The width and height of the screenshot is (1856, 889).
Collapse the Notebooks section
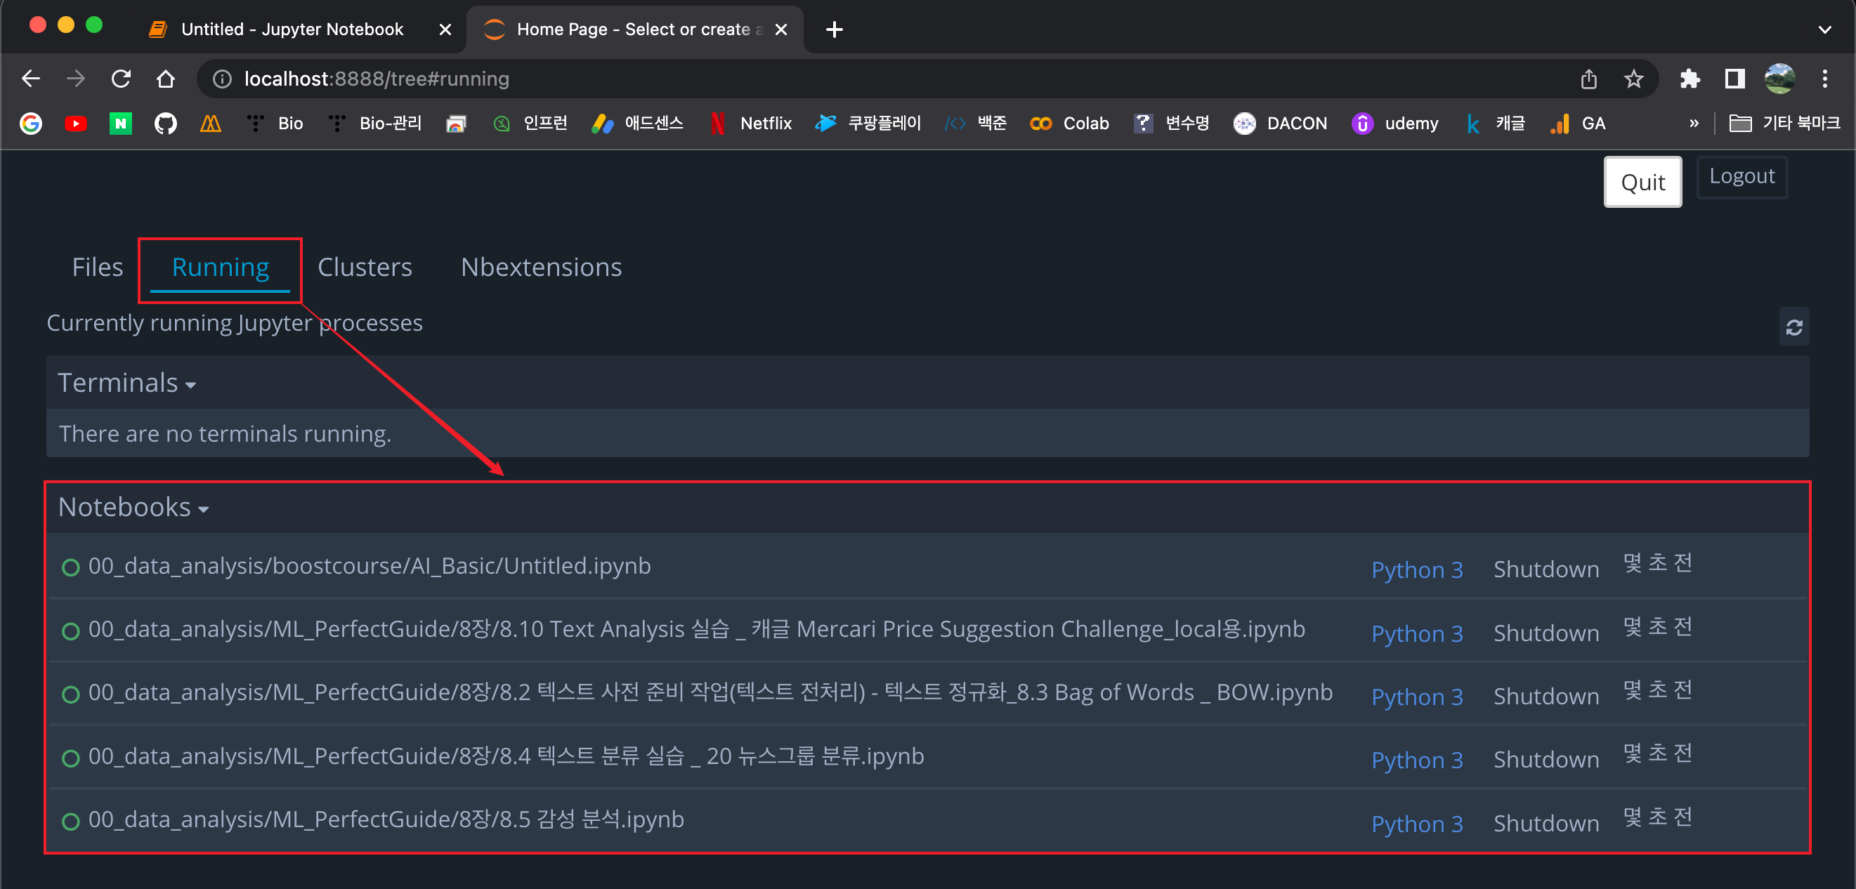pos(204,508)
